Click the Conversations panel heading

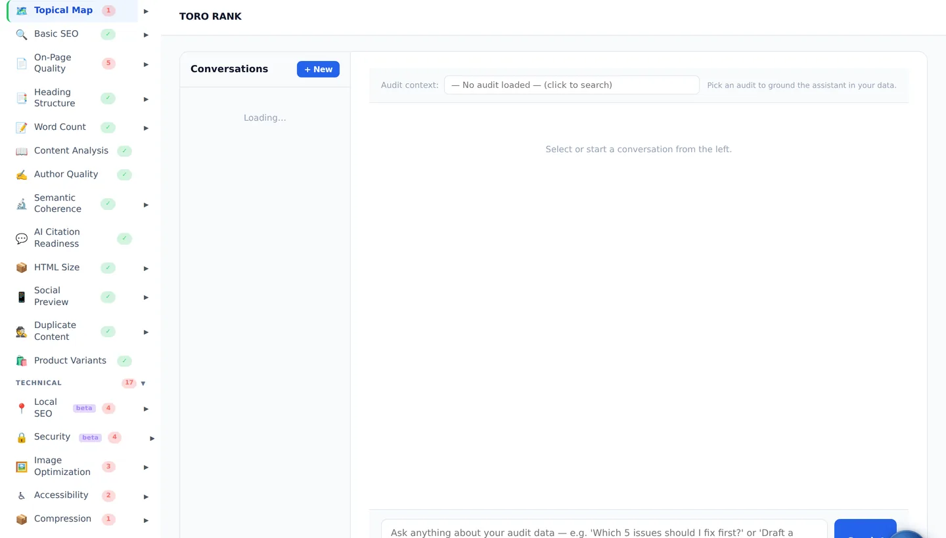pyautogui.click(x=229, y=69)
